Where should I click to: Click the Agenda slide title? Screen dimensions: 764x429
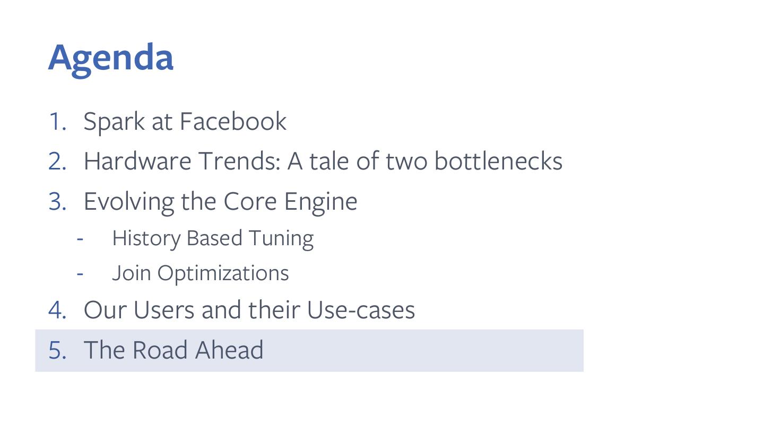tap(111, 58)
